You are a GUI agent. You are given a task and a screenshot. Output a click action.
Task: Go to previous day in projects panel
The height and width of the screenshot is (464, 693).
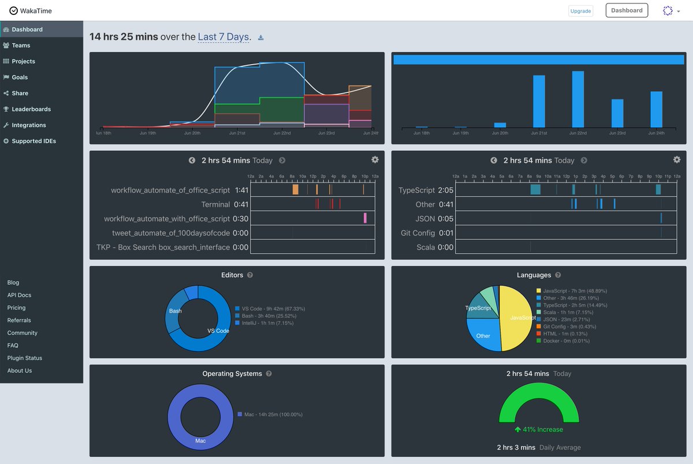192,160
